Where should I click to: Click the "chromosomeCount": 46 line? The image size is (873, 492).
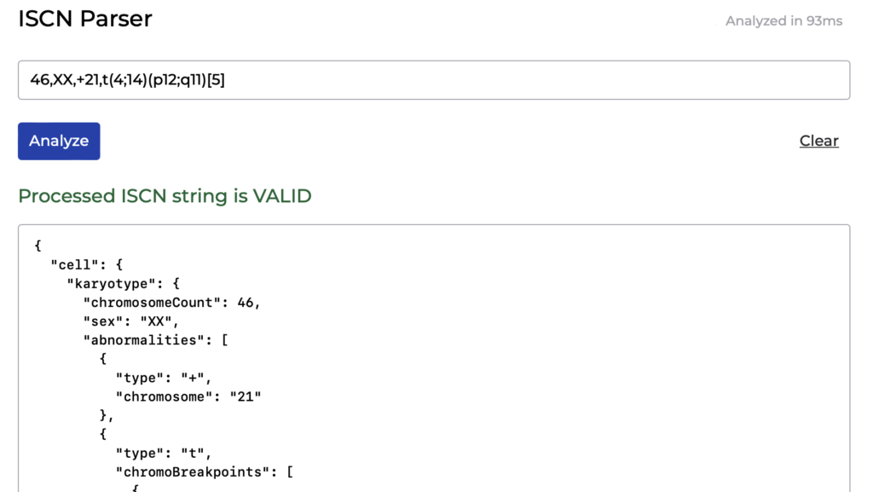171,303
